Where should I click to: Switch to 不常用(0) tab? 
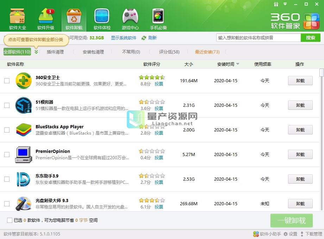tap(131, 52)
